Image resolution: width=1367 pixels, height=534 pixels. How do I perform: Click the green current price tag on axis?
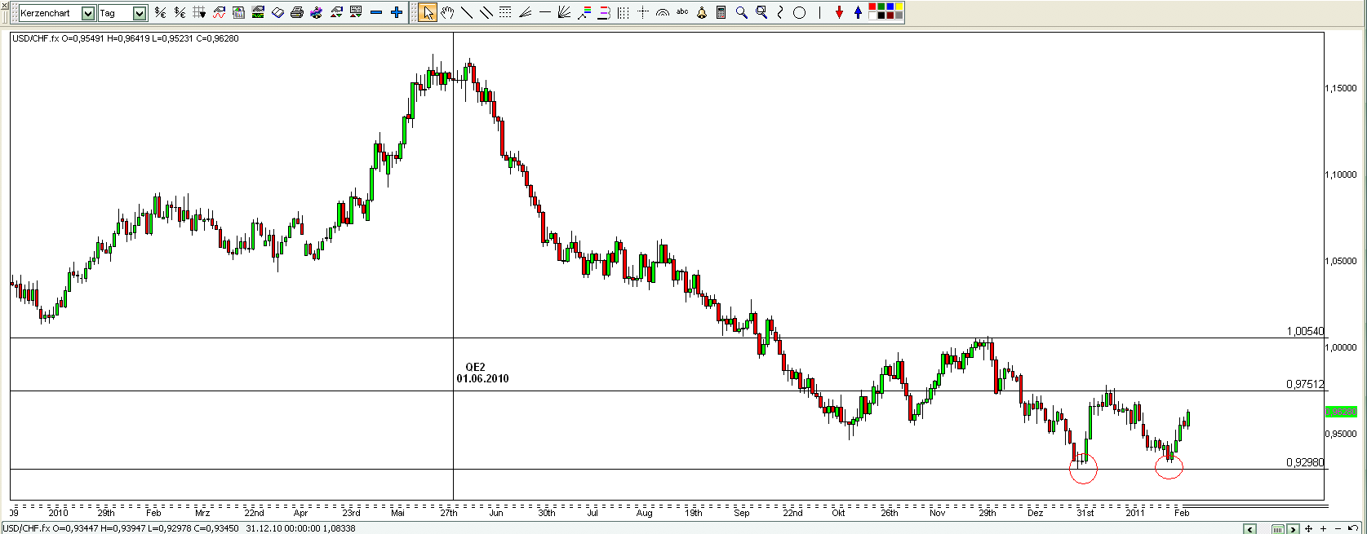click(1341, 413)
